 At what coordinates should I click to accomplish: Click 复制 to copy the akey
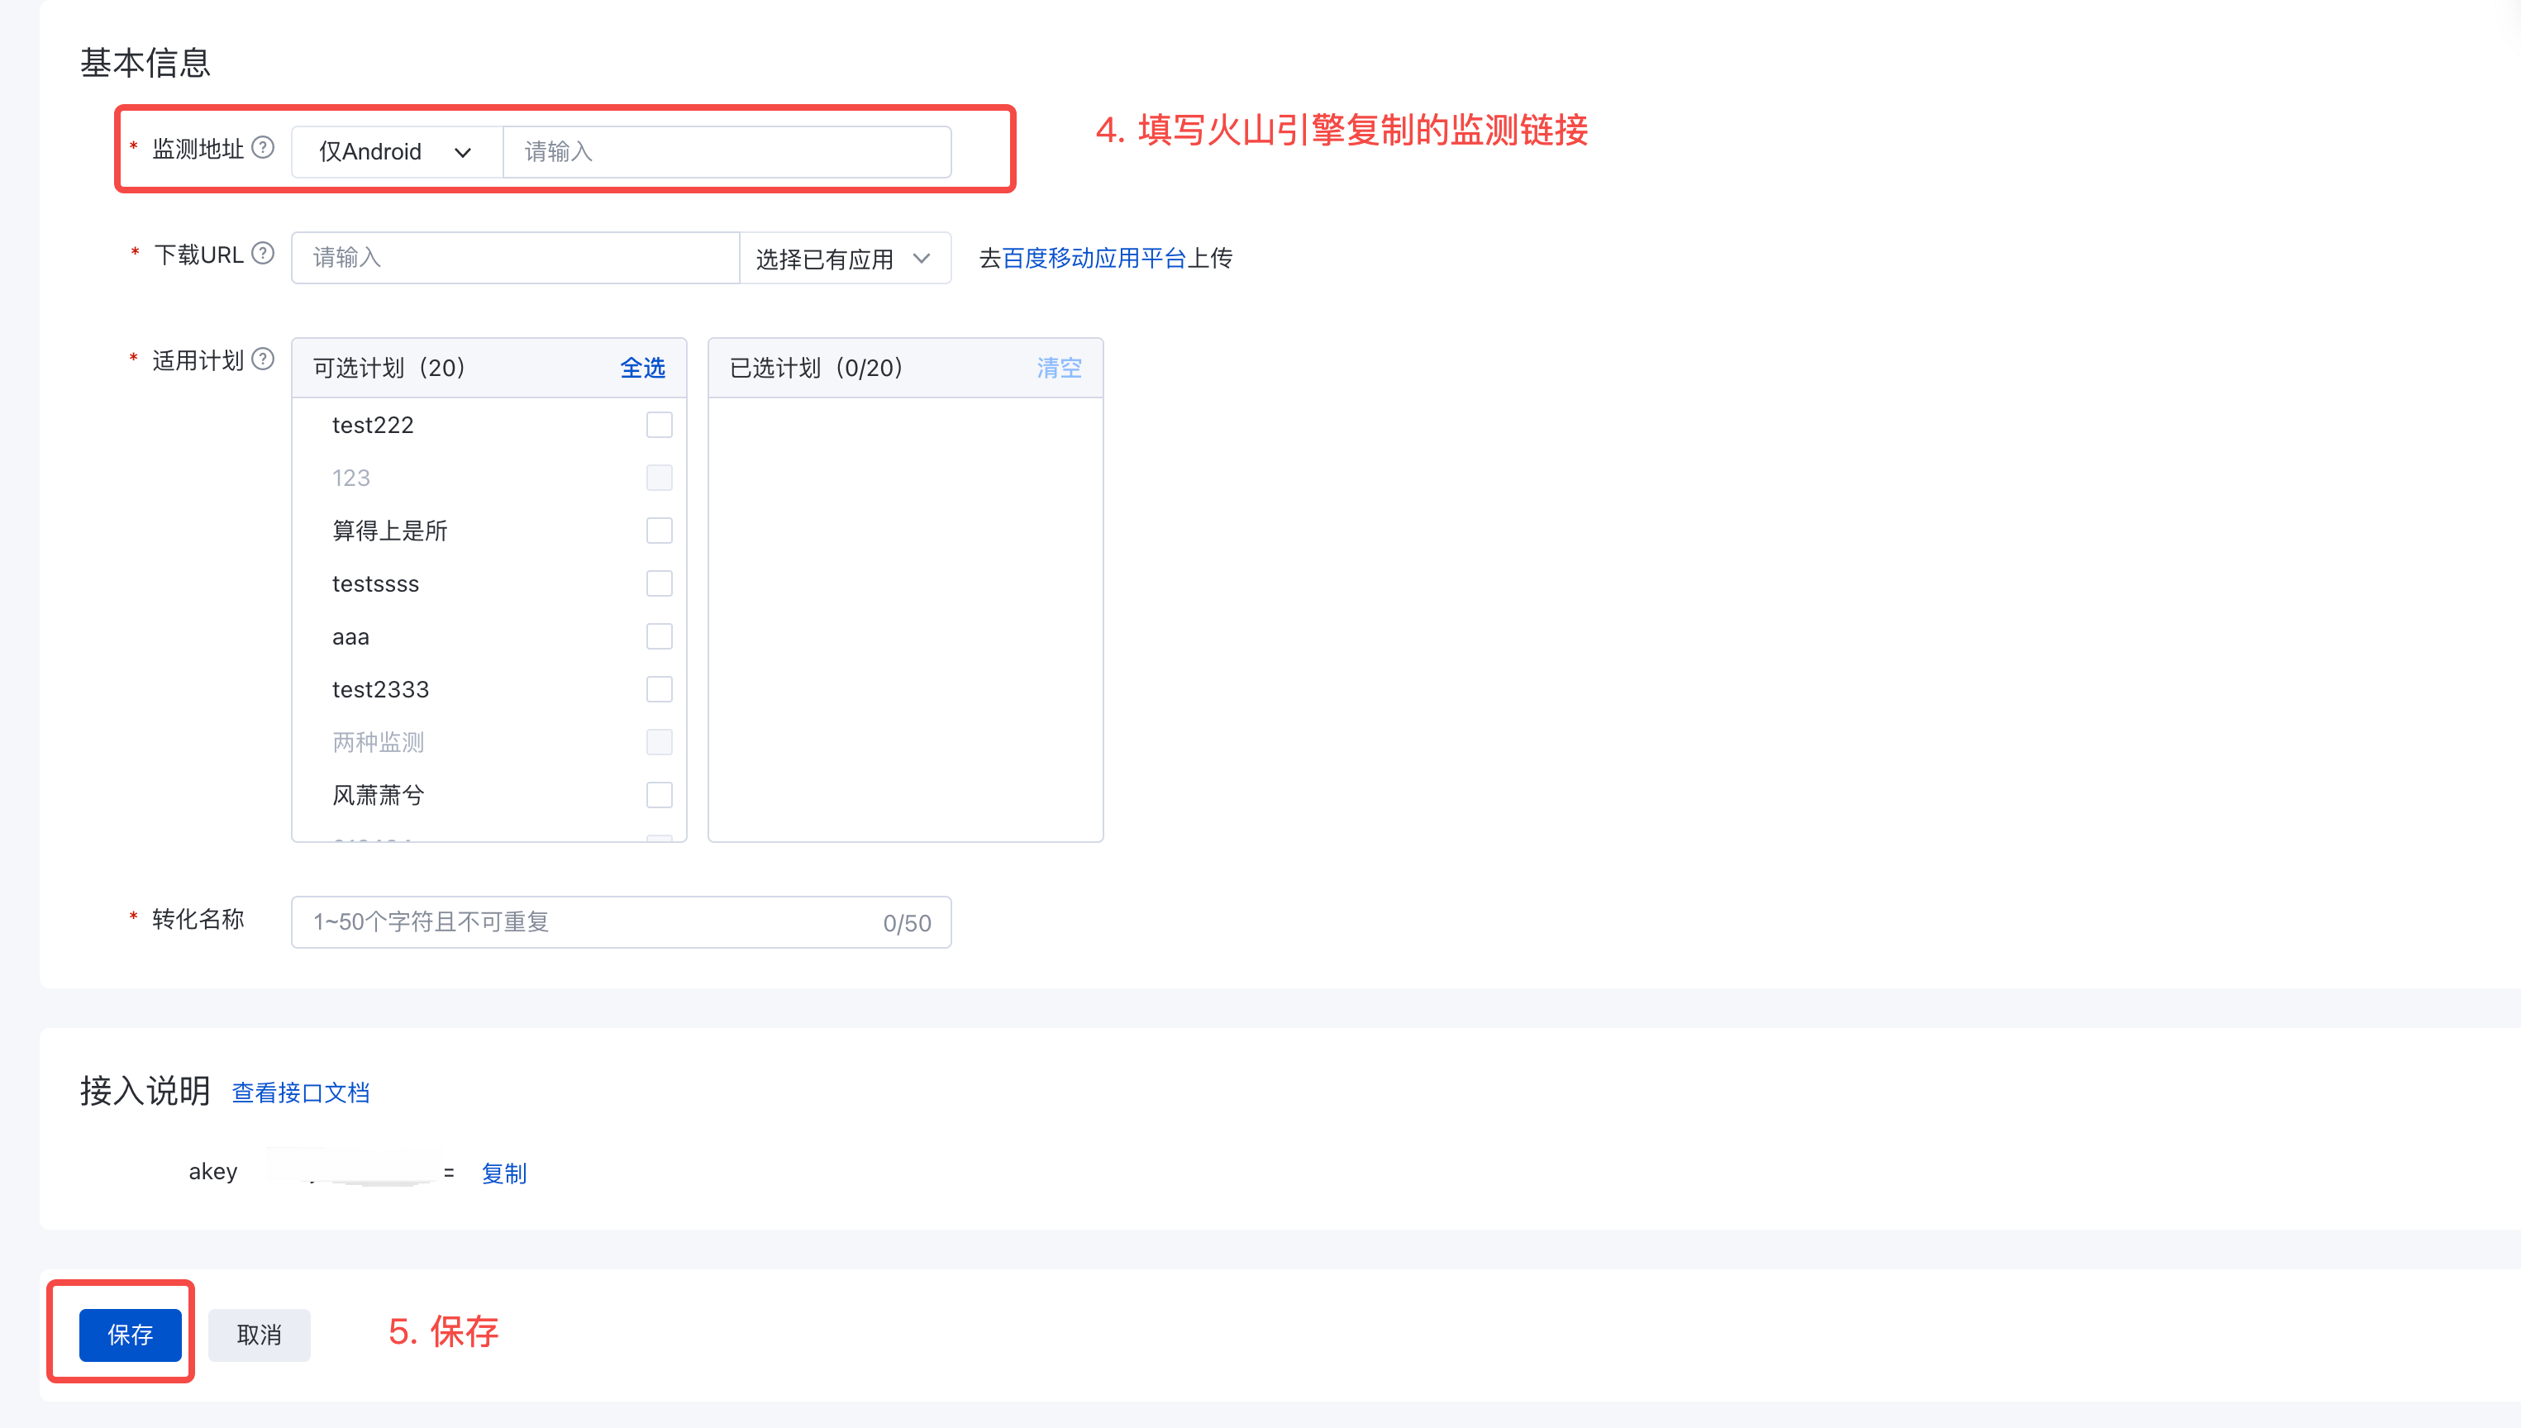pos(504,1173)
